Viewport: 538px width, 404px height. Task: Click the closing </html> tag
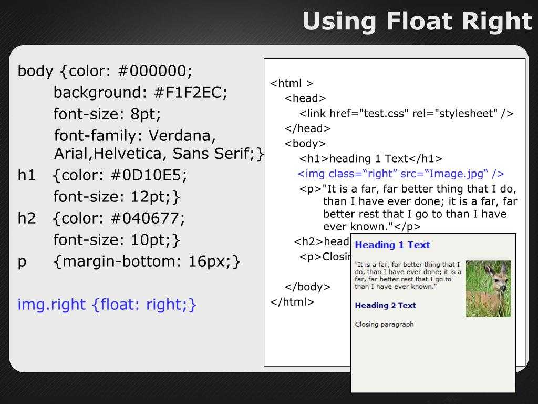point(292,302)
